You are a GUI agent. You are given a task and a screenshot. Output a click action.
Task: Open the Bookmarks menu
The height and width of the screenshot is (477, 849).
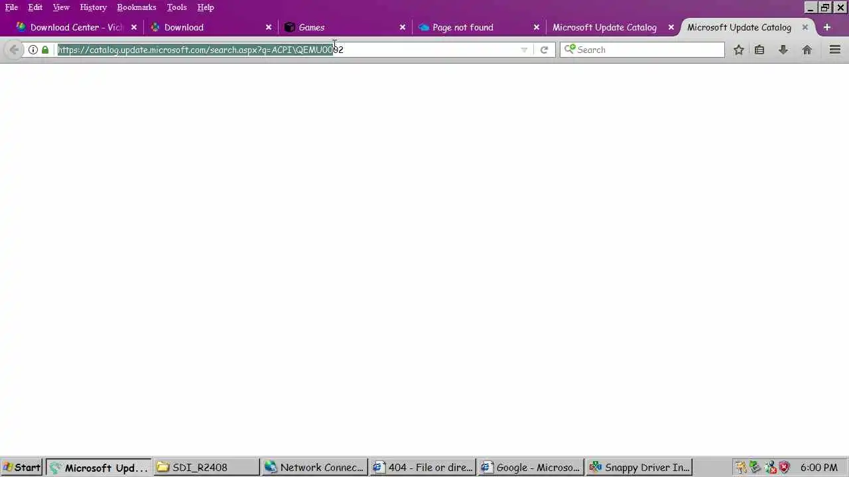point(137,7)
